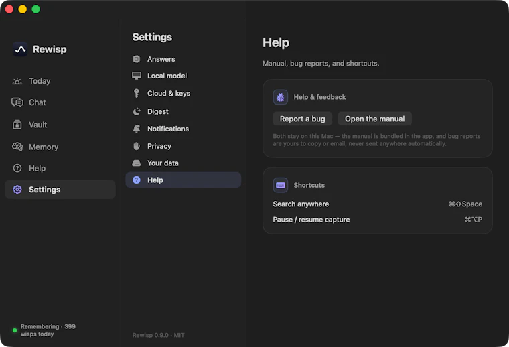Click the green Remembering status dot
509x347 pixels.
point(15,330)
